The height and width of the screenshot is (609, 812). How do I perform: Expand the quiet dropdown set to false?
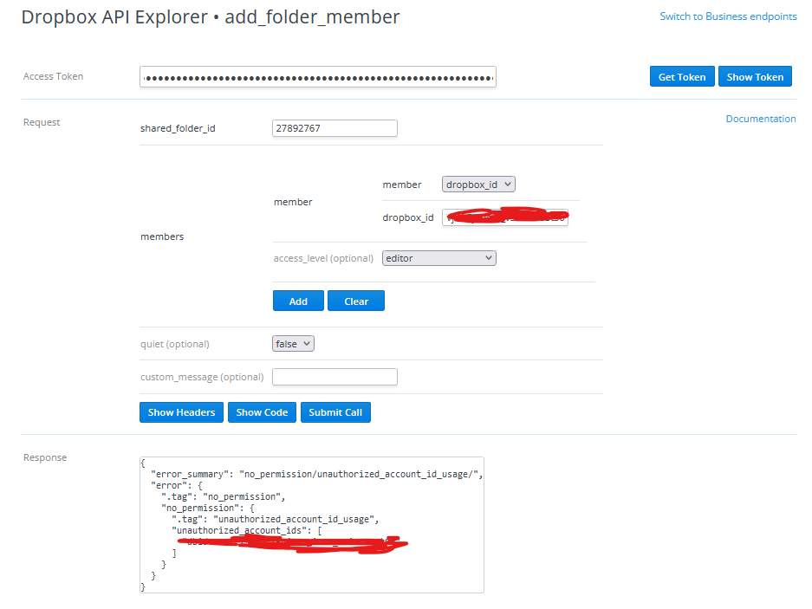pos(293,344)
